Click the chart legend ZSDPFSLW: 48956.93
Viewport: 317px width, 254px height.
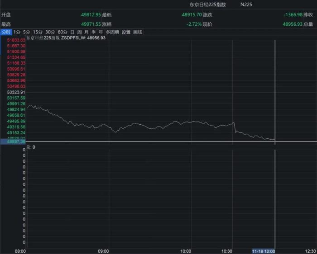[x=83, y=38]
